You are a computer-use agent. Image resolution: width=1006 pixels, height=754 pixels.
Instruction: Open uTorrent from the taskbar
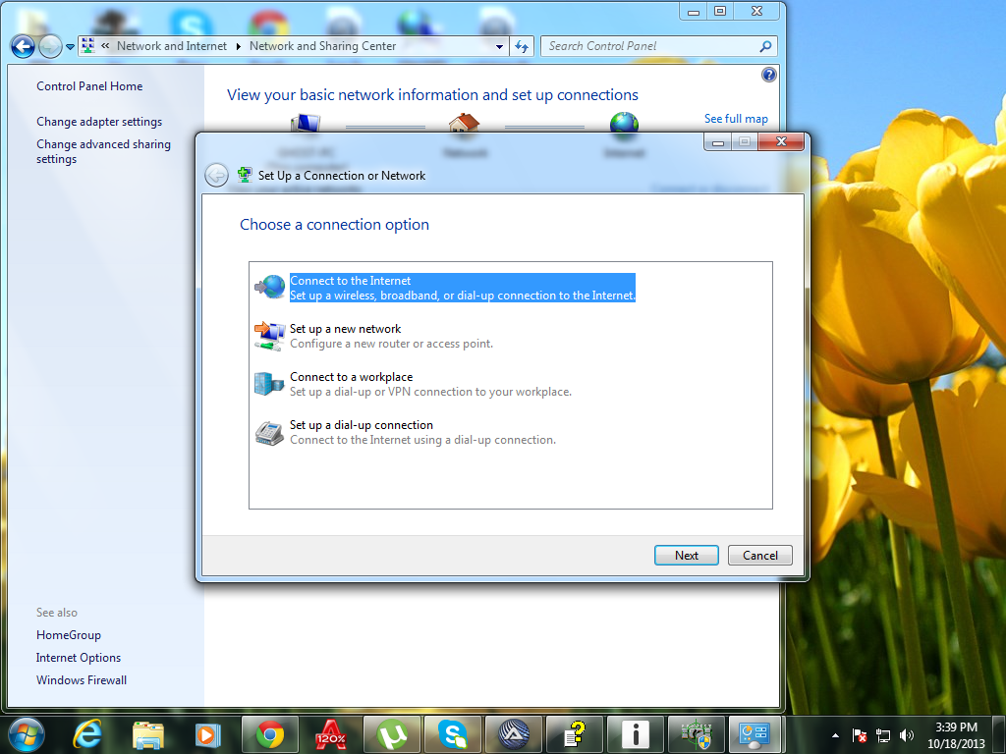[x=393, y=733]
